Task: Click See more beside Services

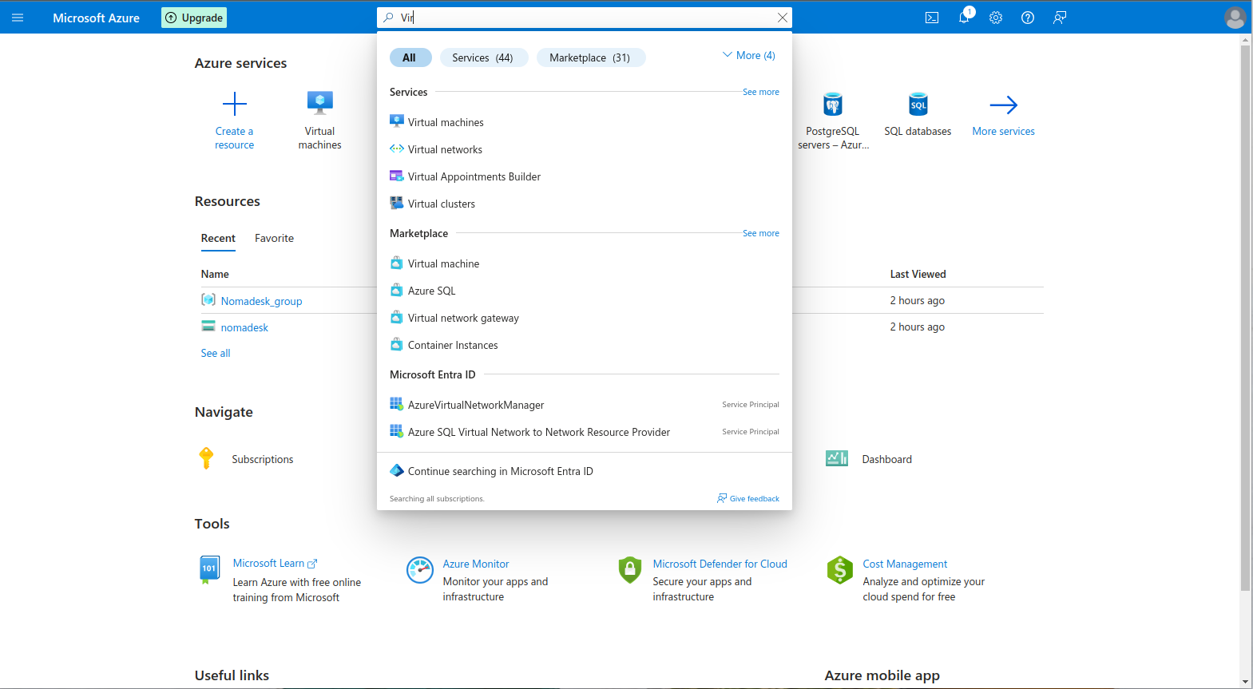Action: pos(761,92)
